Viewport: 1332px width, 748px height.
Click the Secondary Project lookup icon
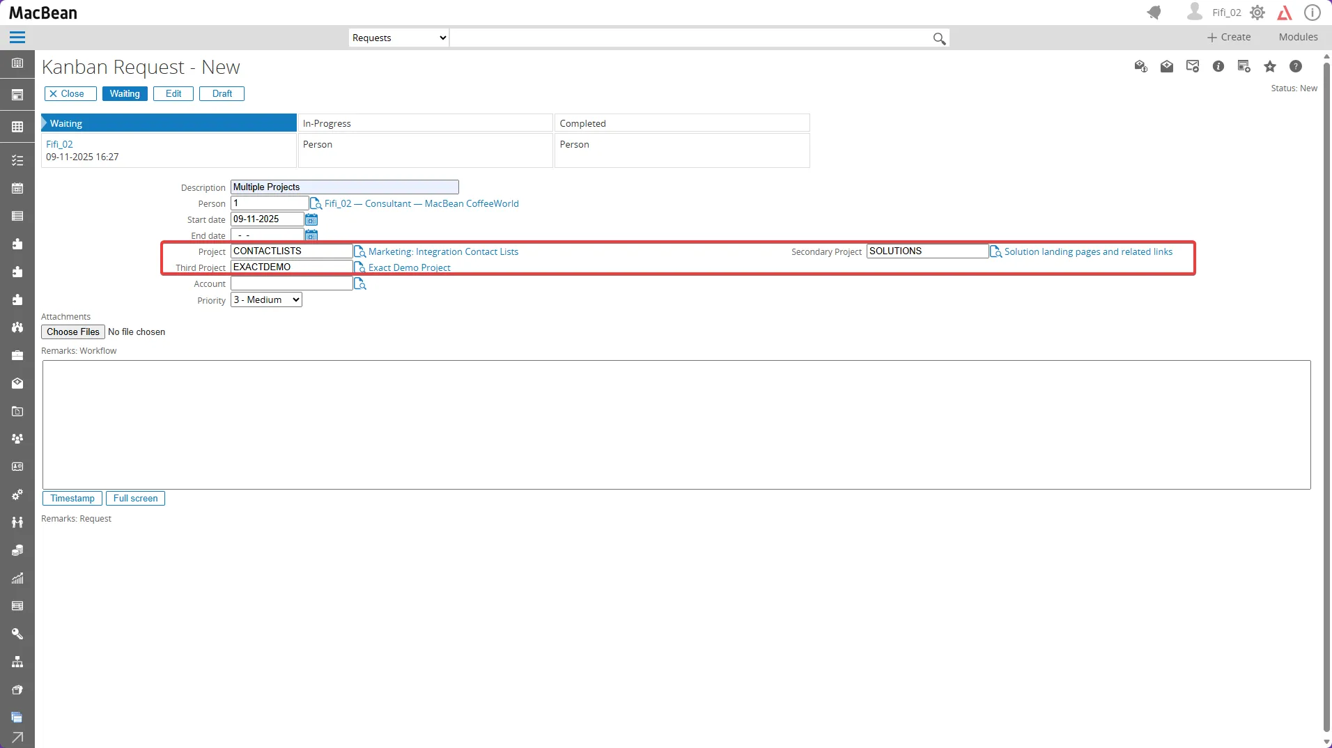tap(996, 252)
